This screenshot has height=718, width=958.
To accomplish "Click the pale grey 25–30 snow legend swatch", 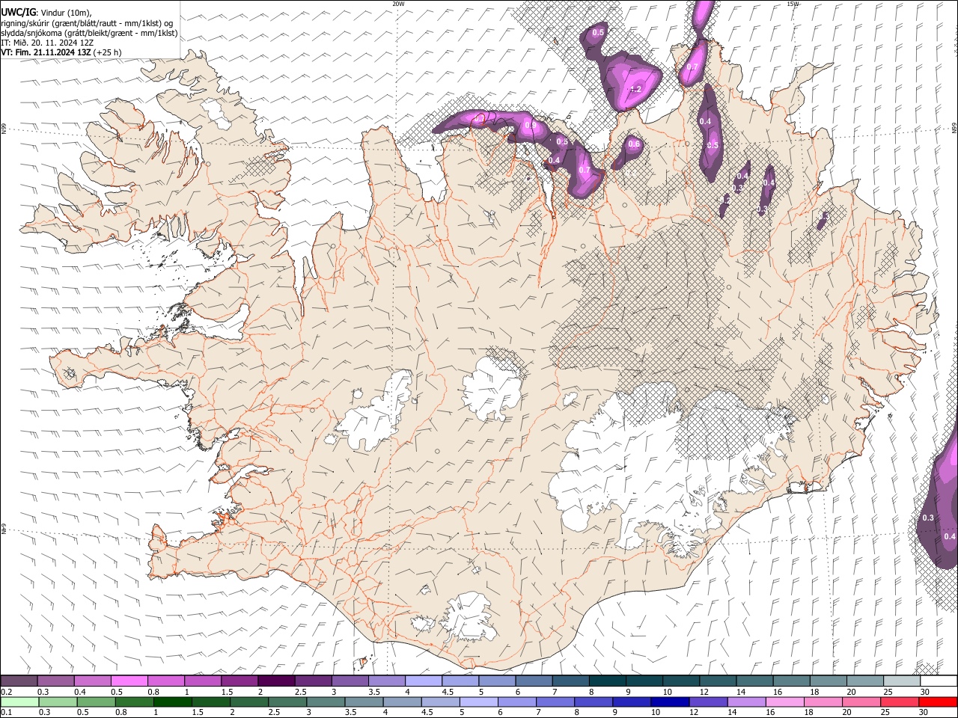I will [x=902, y=681].
